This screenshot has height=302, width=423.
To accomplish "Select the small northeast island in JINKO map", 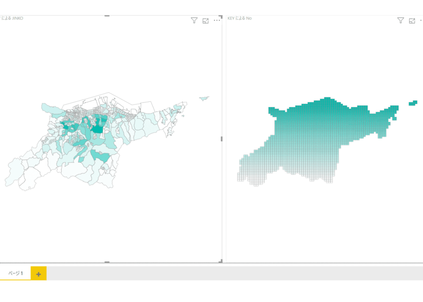I will click(204, 98).
